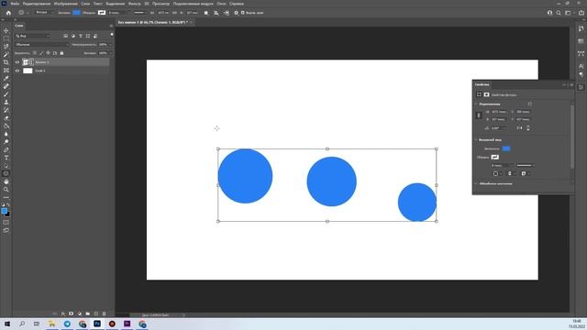Click the foreground color swatch in toolbar
The width and height of the screenshot is (587, 330).
point(4,211)
